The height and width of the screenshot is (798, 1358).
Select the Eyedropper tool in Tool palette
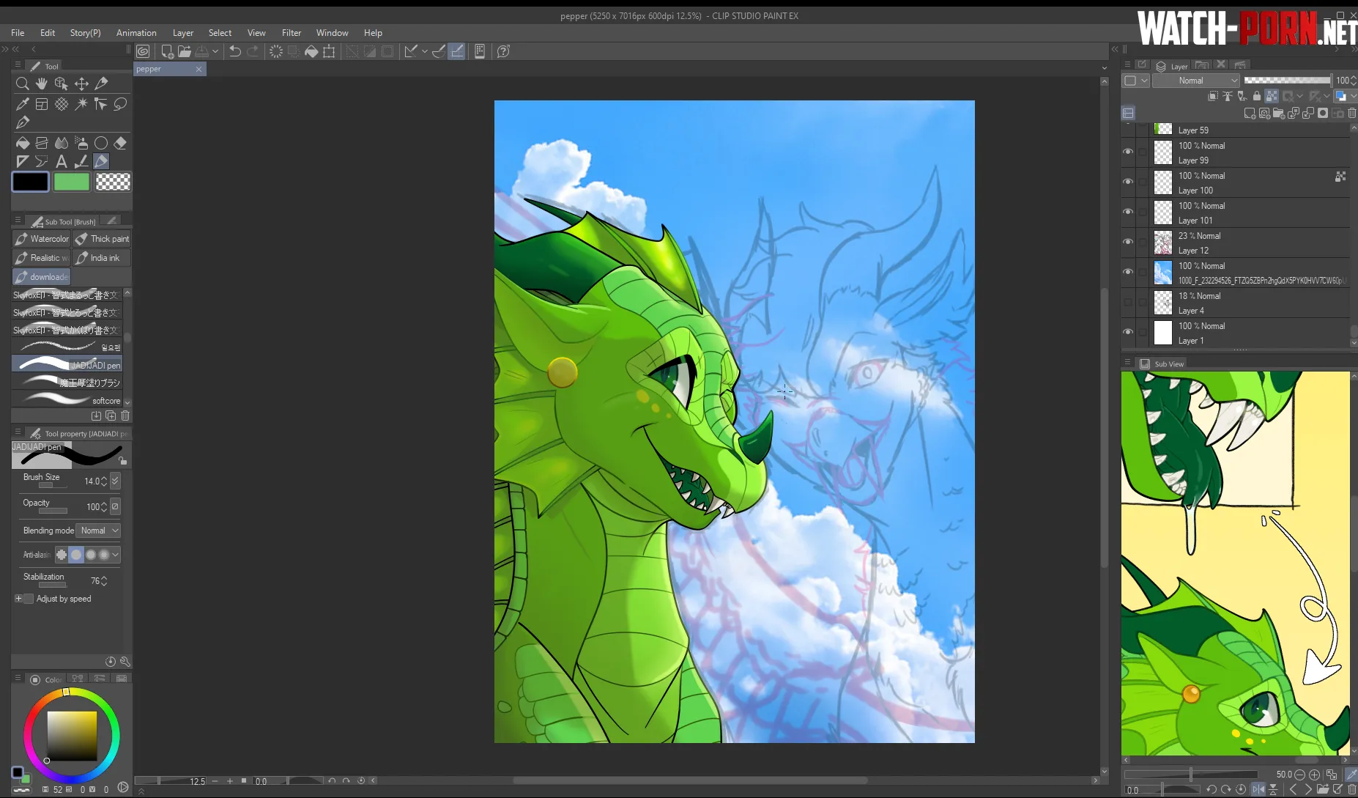pyautogui.click(x=22, y=104)
